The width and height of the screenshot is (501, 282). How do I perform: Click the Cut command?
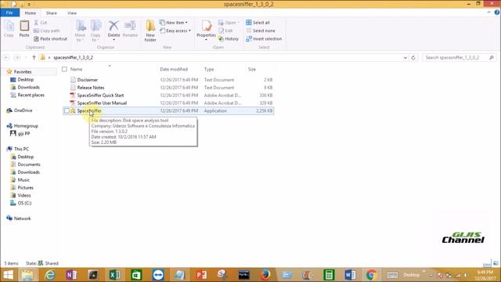(x=41, y=23)
